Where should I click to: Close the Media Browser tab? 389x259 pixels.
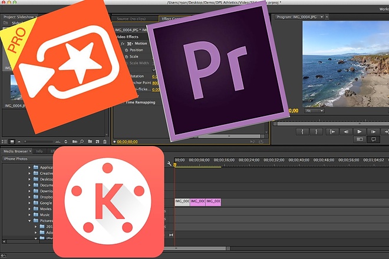31,151
